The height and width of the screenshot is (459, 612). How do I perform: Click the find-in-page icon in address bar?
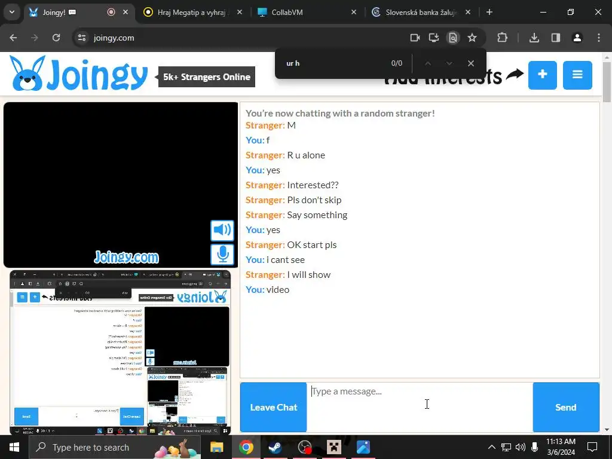point(453,38)
